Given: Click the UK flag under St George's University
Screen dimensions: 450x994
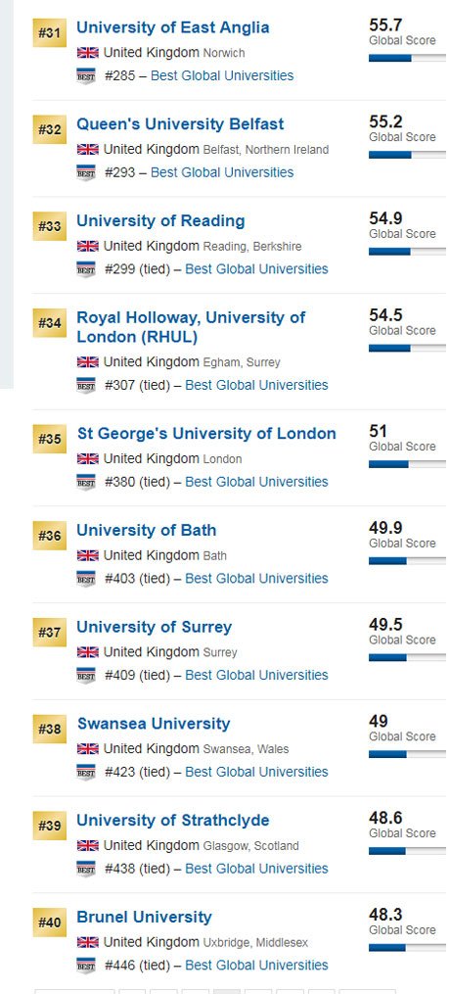Looking at the screenshot, I should pos(87,459).
